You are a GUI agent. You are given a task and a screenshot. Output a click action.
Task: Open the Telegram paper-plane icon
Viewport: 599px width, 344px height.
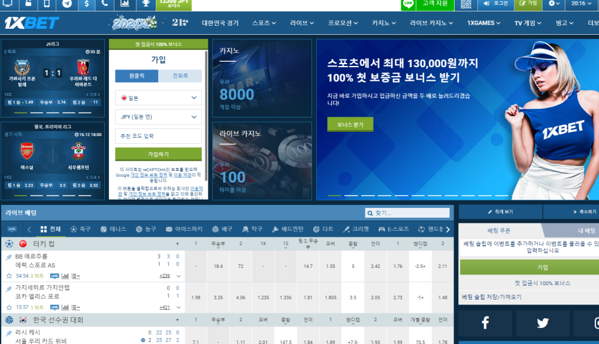coord(67,4)
